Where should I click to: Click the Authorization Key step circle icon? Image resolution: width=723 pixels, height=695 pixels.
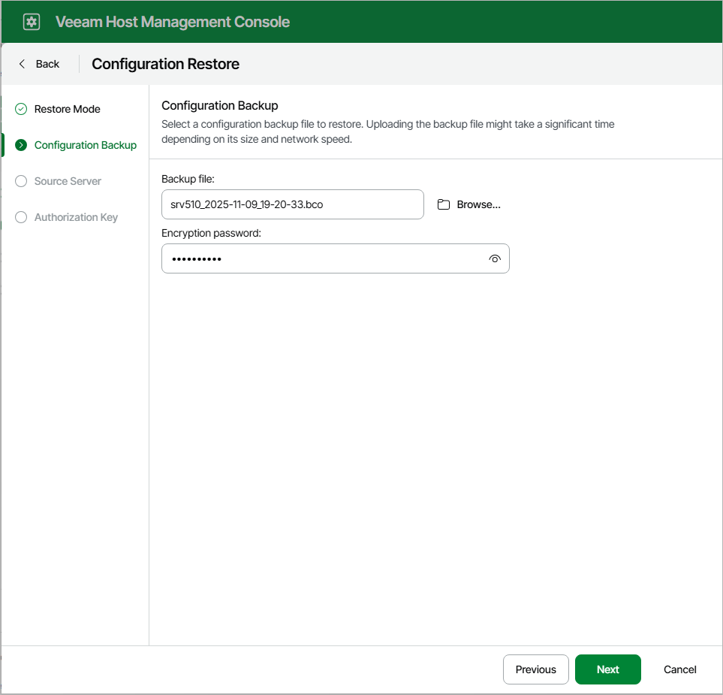(20, 217)
